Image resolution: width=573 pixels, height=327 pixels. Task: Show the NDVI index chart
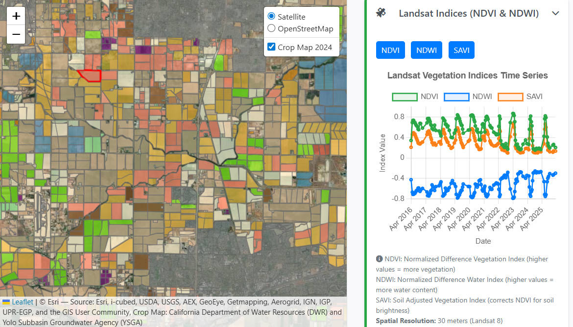[390, 50]
